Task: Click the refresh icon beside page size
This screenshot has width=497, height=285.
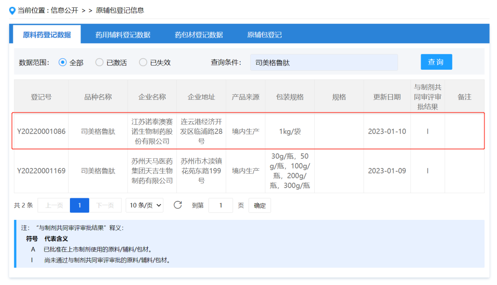Action: tap(178, 205)
